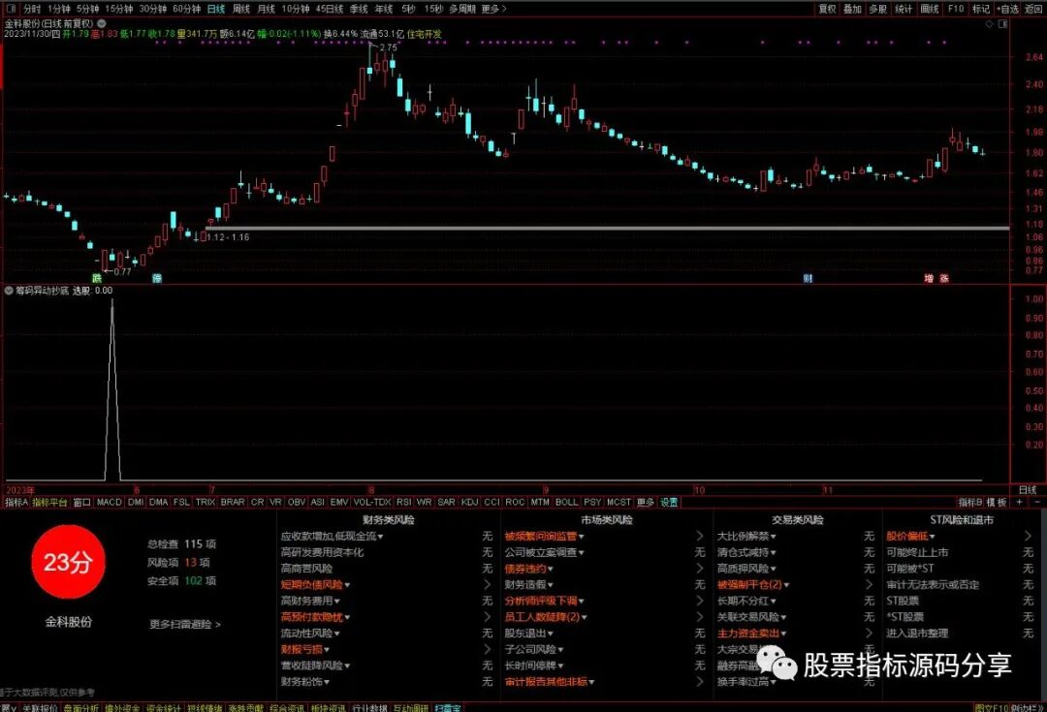
Task: Expand 债券违约 risk item
Action: pyautogui.click(x=529, y=569)
